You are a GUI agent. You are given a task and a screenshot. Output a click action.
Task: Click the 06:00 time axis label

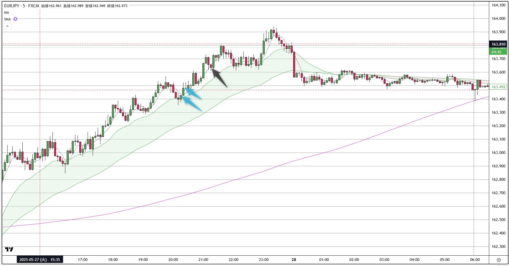click(x=475, y=260)
